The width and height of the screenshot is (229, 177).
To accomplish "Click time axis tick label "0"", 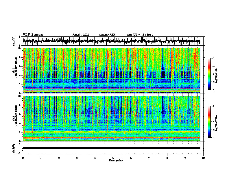I will pyautogui.click(x=23, y=158).
